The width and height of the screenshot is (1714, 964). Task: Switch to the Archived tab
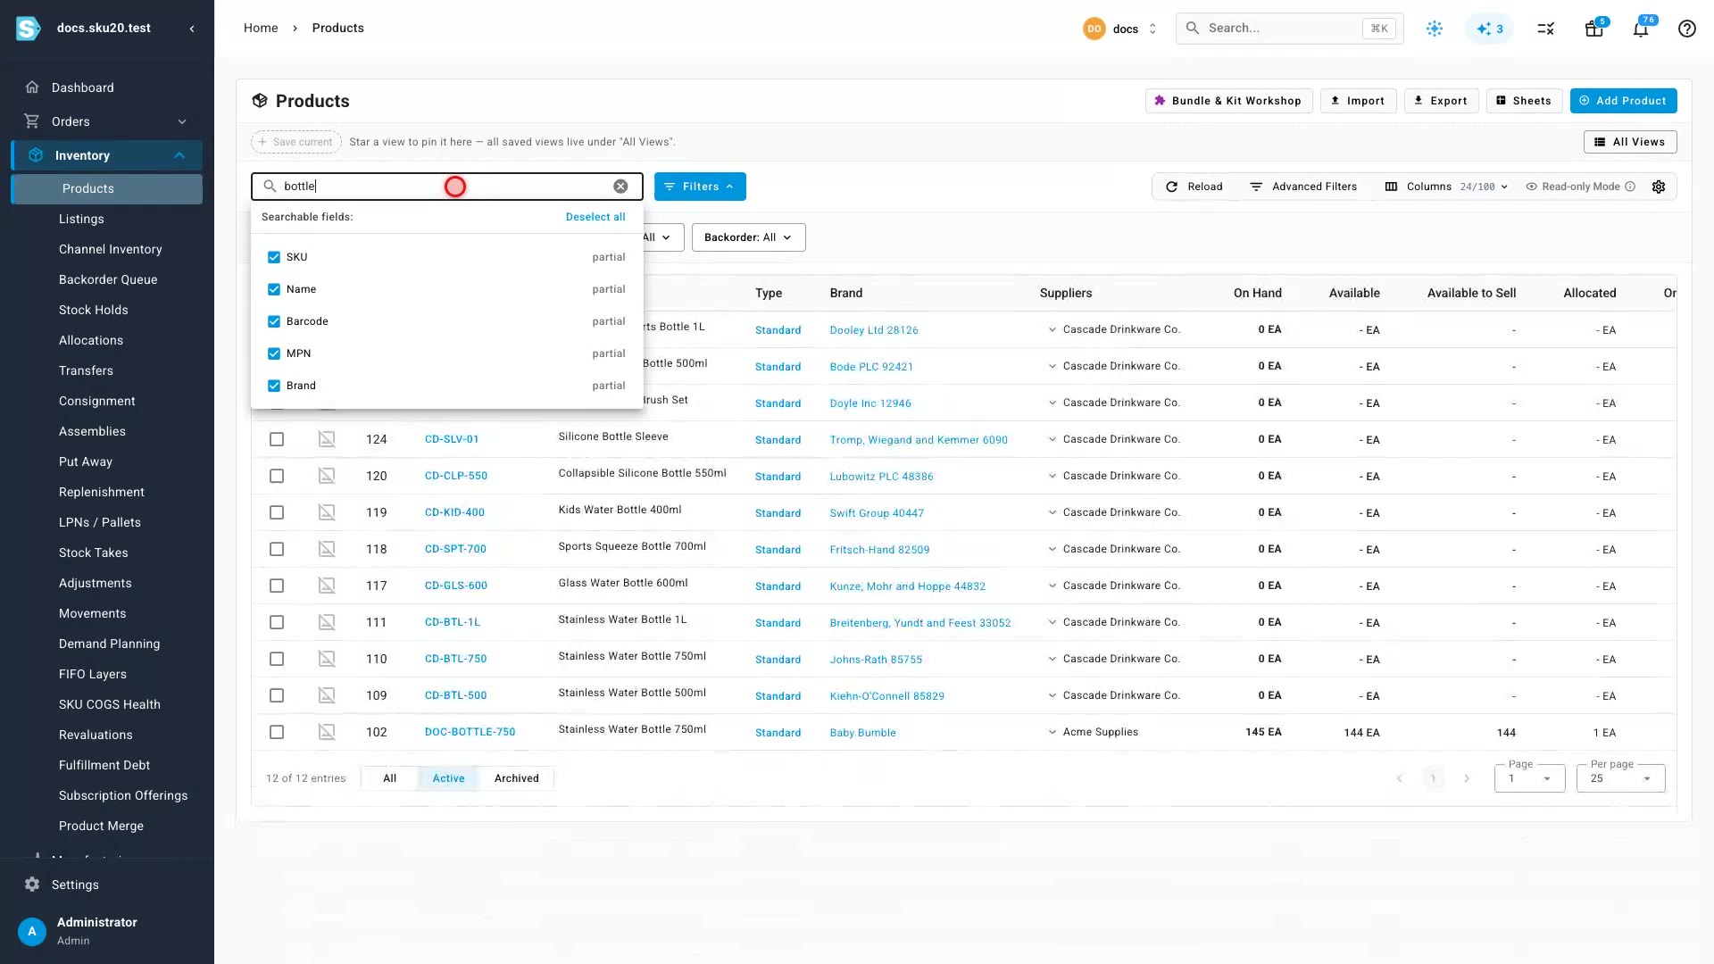(516, 778)
